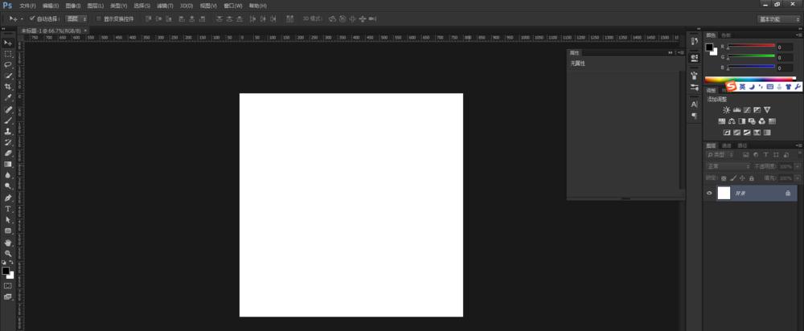The width and height of the screenshot is (804, 331).
Task: Click the G value input field
Action: [785, 57]
